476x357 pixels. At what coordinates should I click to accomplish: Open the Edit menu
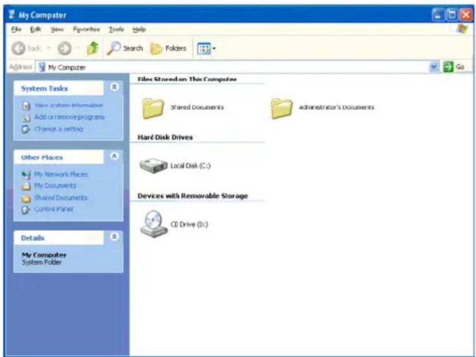[35, 29]
